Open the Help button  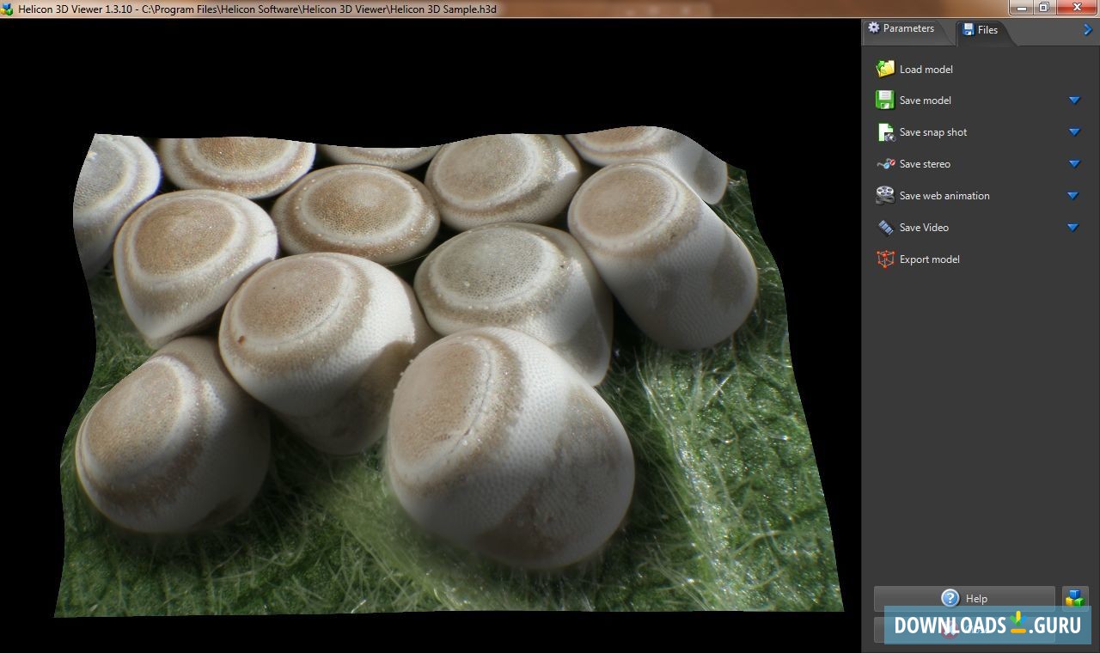[964, 598]
